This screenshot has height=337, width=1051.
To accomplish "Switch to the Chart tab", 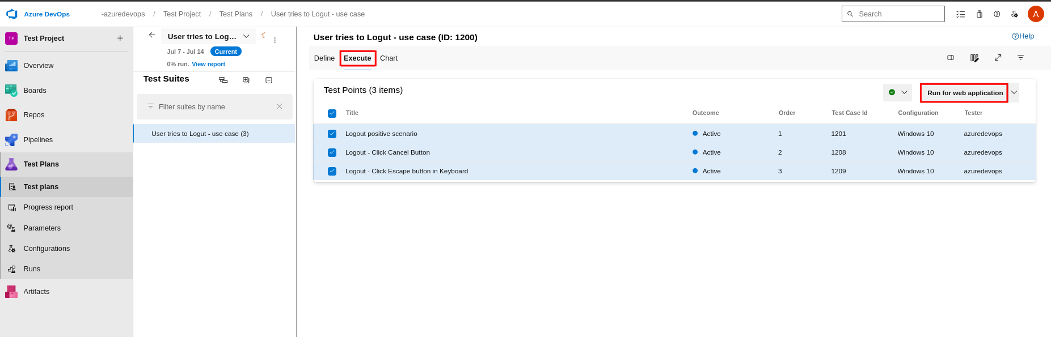I will [x=389, y=58].
